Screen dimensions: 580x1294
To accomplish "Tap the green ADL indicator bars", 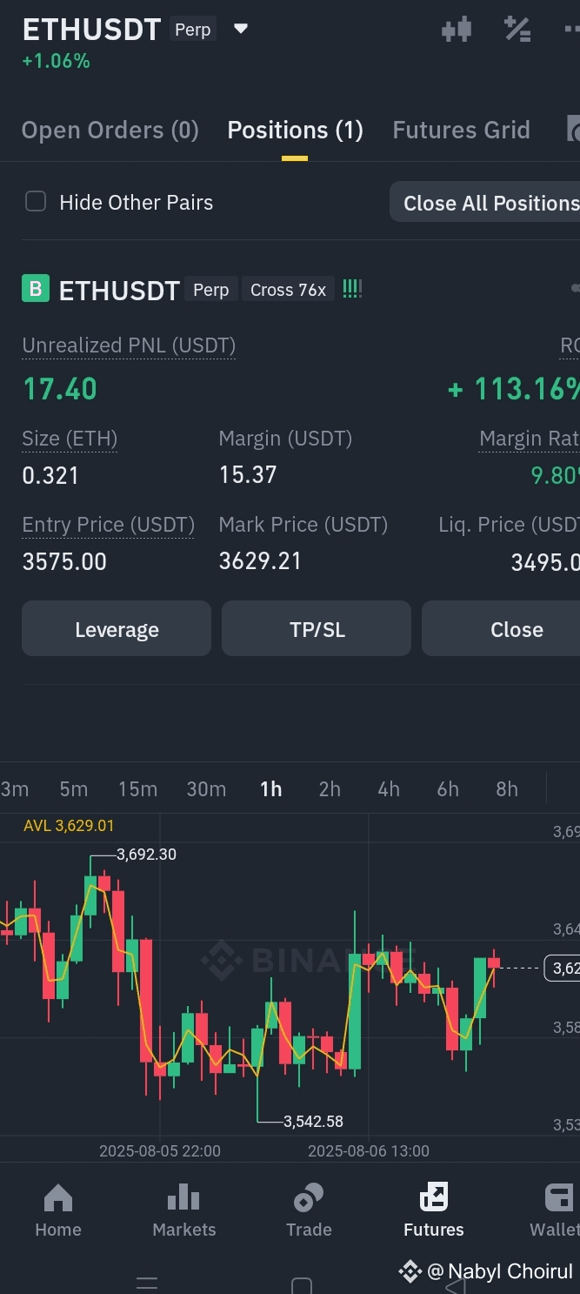I will click(x=352, y=289).
